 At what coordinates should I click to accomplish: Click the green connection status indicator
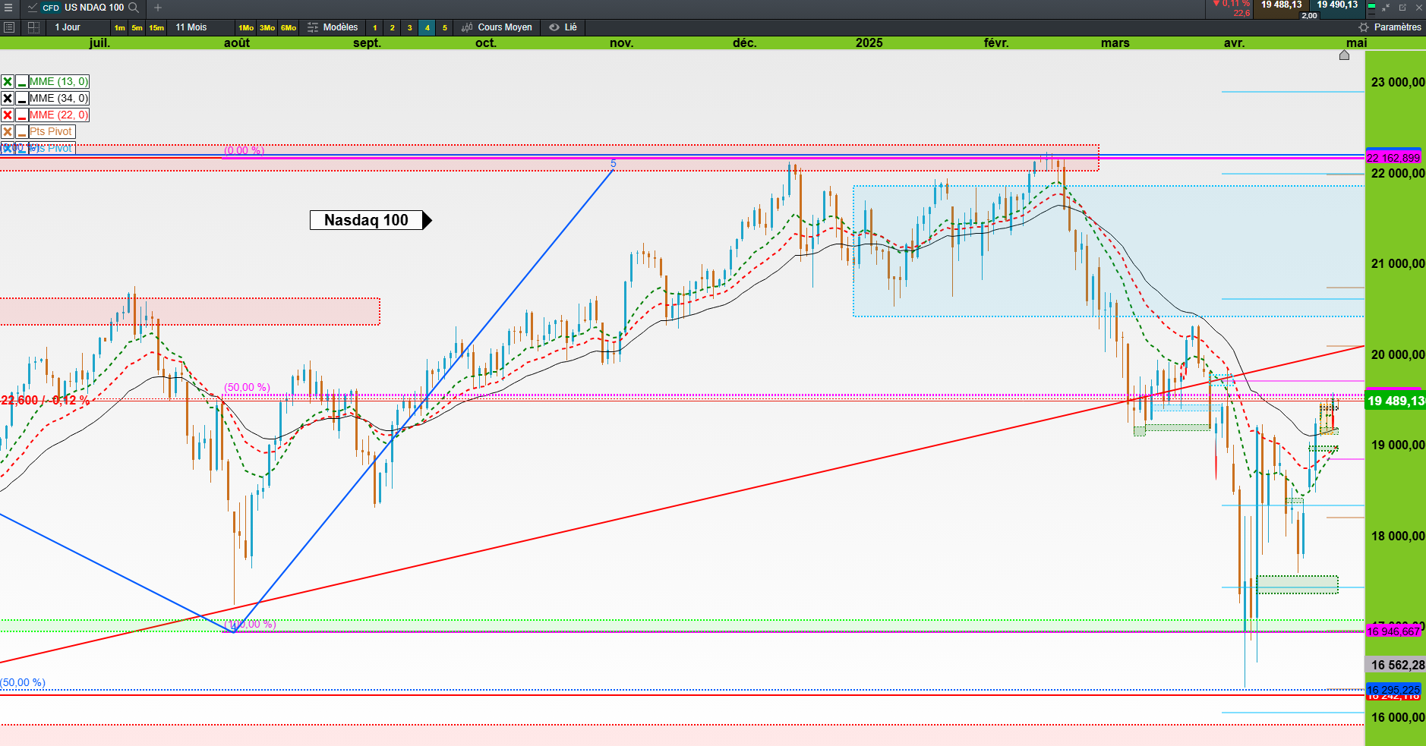(1372, 7)
